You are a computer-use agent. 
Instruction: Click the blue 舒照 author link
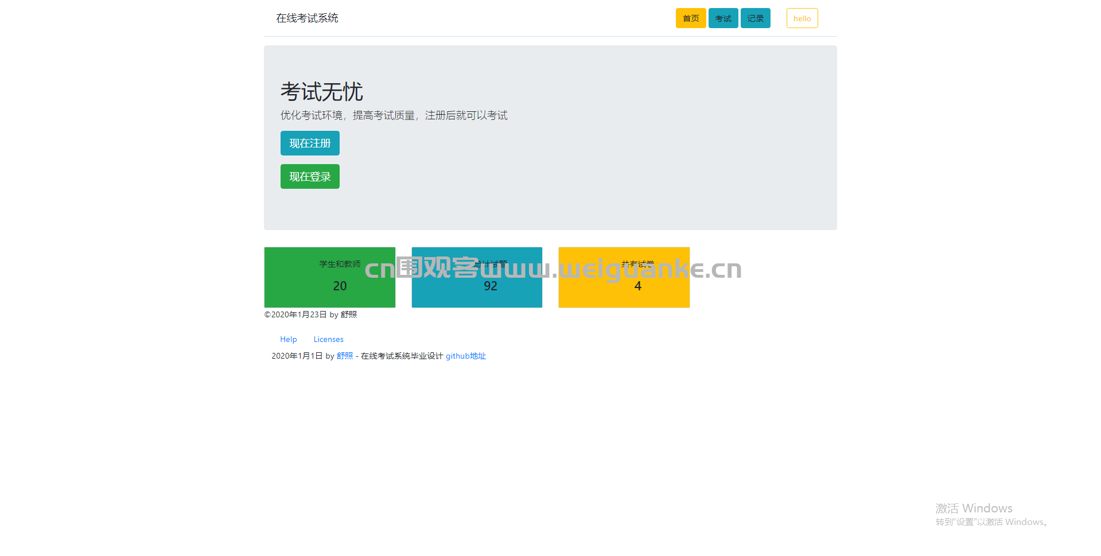[345, 356]
